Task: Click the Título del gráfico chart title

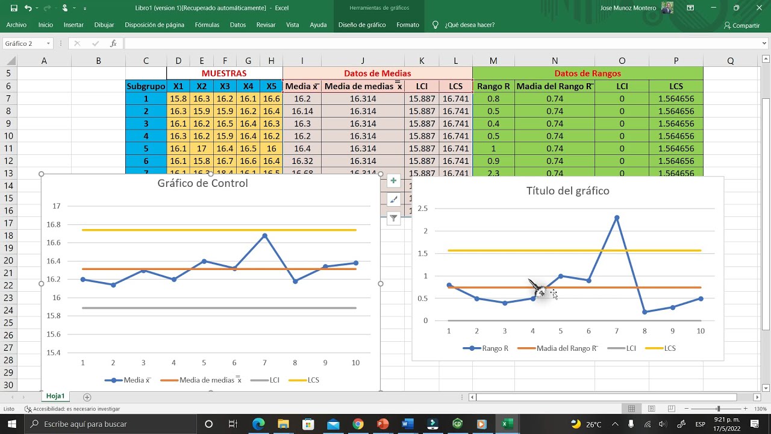Action: point(567,190)
